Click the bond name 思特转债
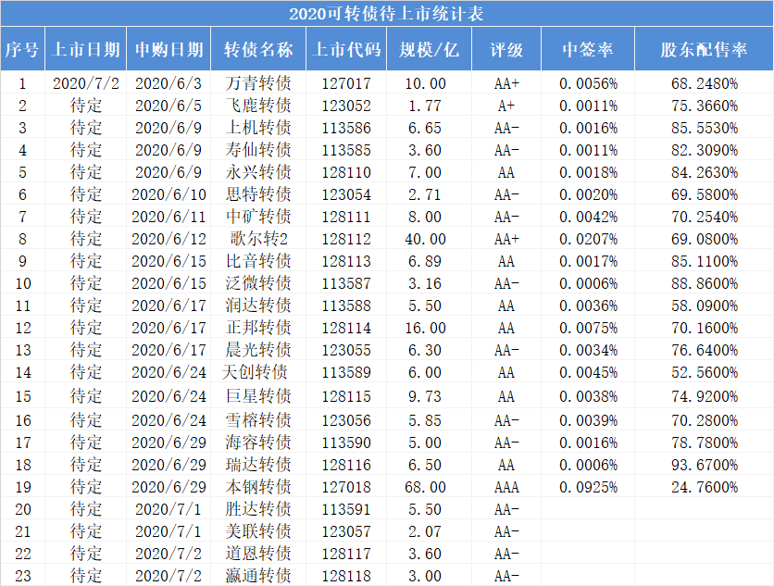This screenshot has width=774, height=586. point(258,194)
